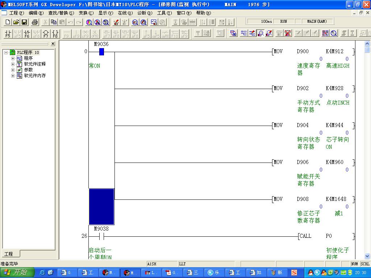371x278 pixels.
Task: Expand the 软元件注释 tree node
Action: pyautogui.click(x=13, y=64)
